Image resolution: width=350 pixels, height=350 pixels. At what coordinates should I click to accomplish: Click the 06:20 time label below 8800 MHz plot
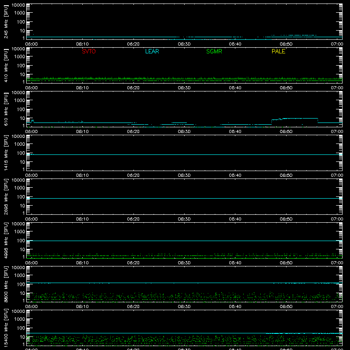click(x=133, y=307)
